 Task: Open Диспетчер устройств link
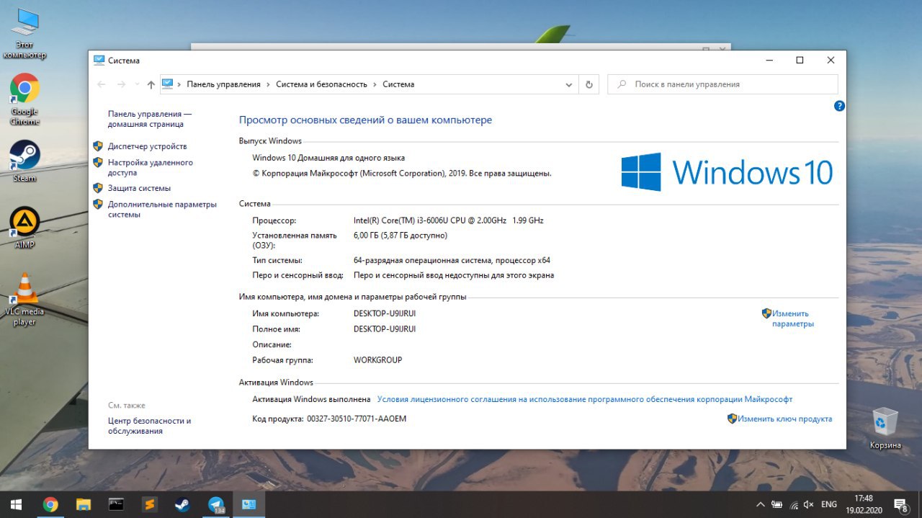(147, 146)
